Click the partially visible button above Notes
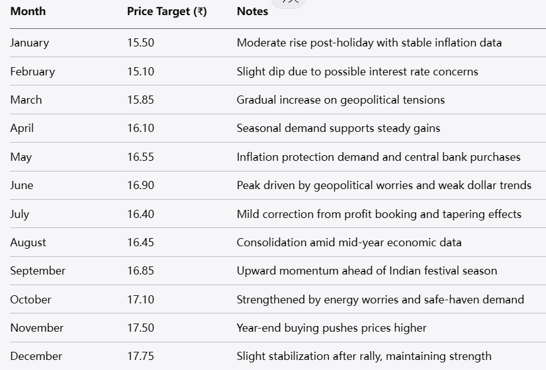The height and width of the screenshot is (370, 546). click(x=291, y=3)
